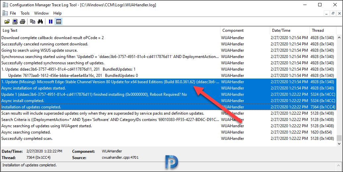343x172 pixels.
Task: Minimize the inner document window
Action: [326, 13]
